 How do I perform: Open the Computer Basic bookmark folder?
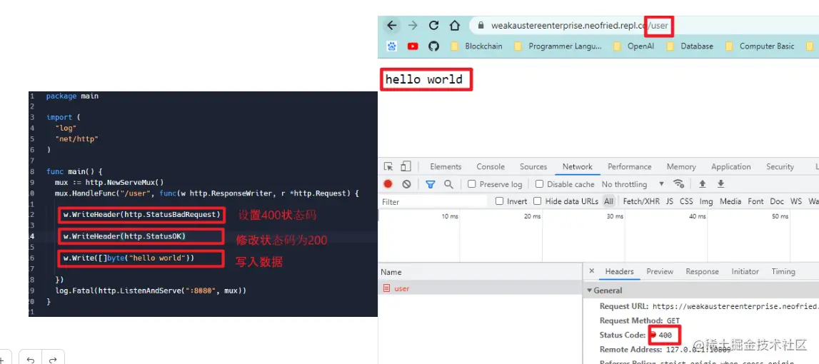coord(760,46)
